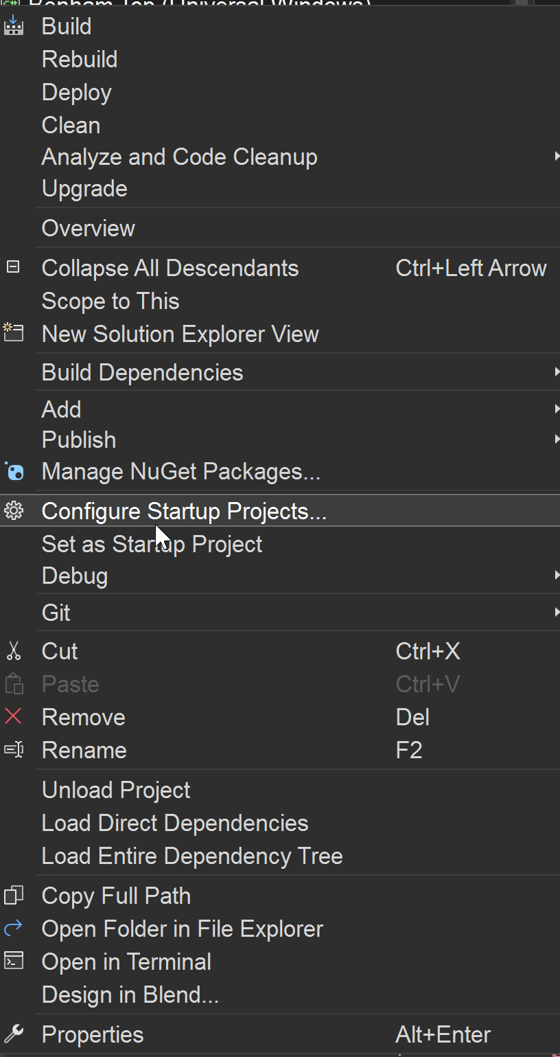This screenshot has height=1057, width=560.
Task: Click the red X Remove icon
Action: point(13,716)
